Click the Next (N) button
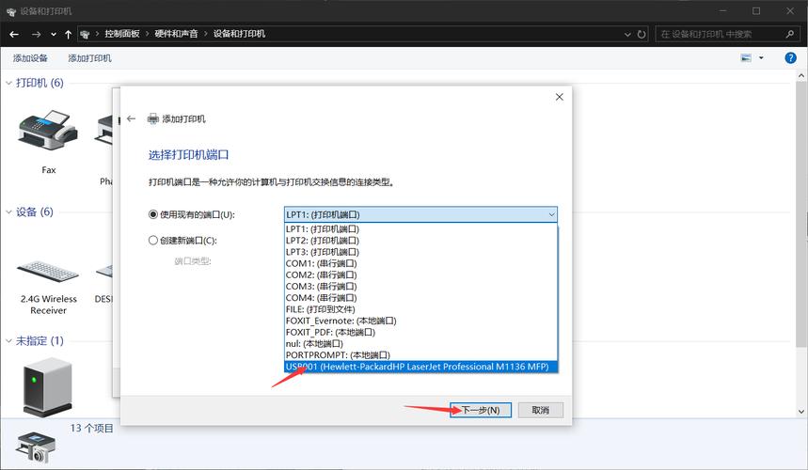Viewport: 808px width, 470px height. click(x=481, y=410)
